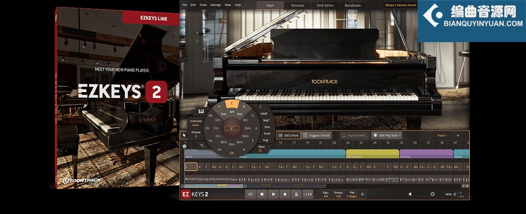526x214 pixels.
Task: Open the Edit menu
Action: (193, 4)
